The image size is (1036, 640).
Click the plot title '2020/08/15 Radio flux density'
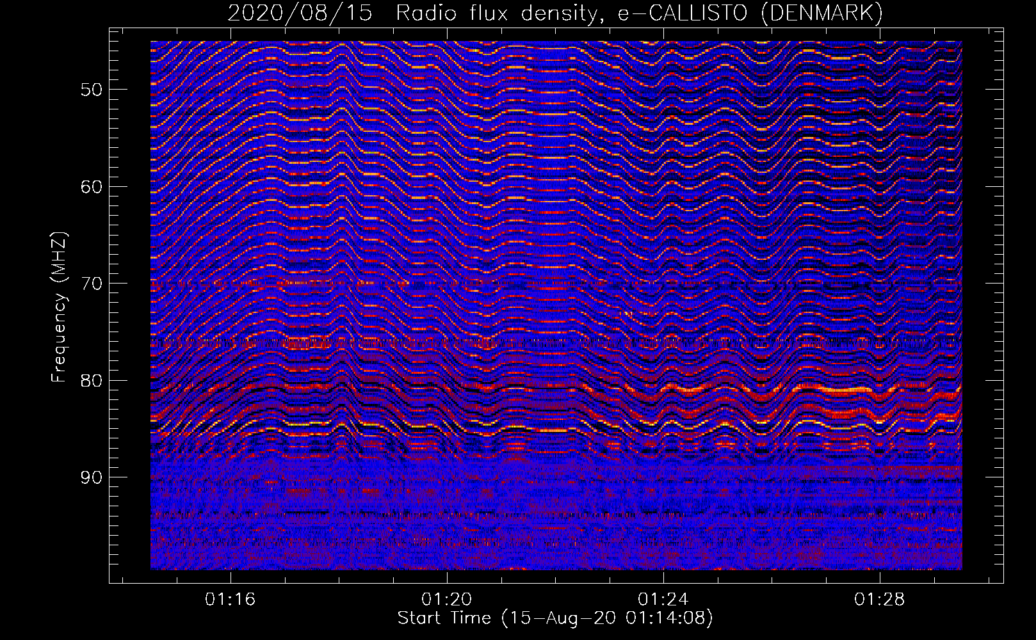click(x=415, y=13)
